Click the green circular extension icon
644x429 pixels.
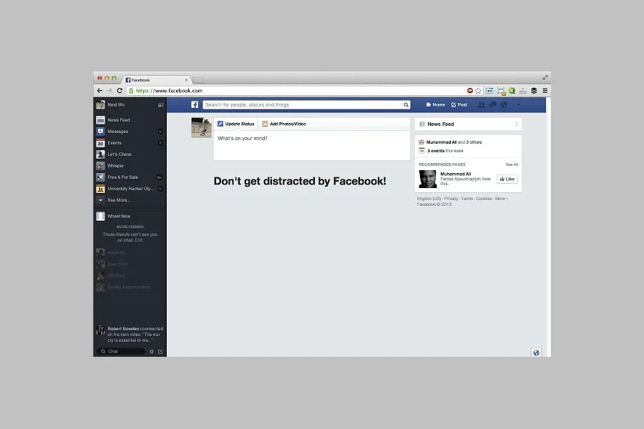(512, 91)
